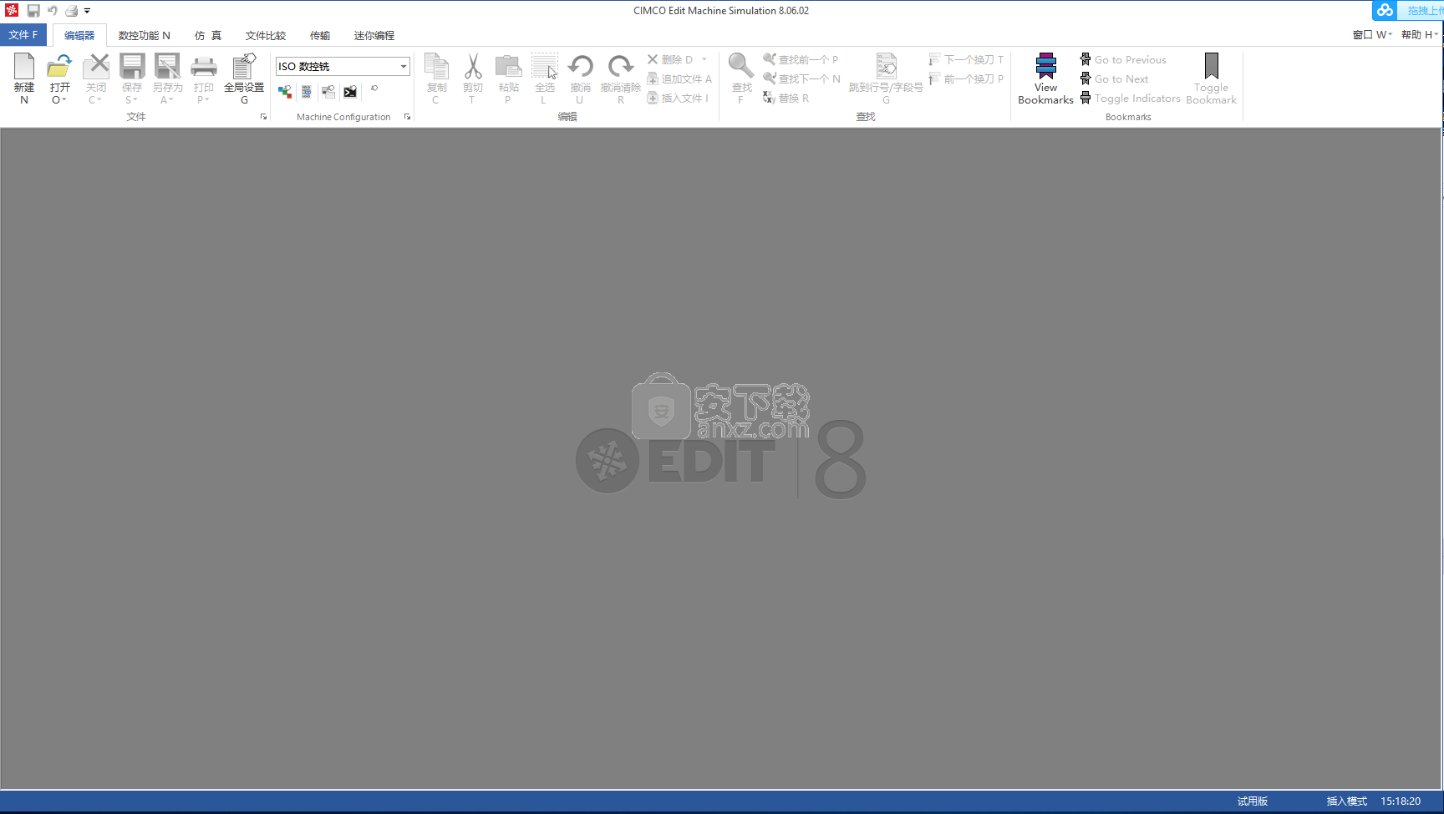Expand the 打印 P dropdown arrow

[207, 100]
